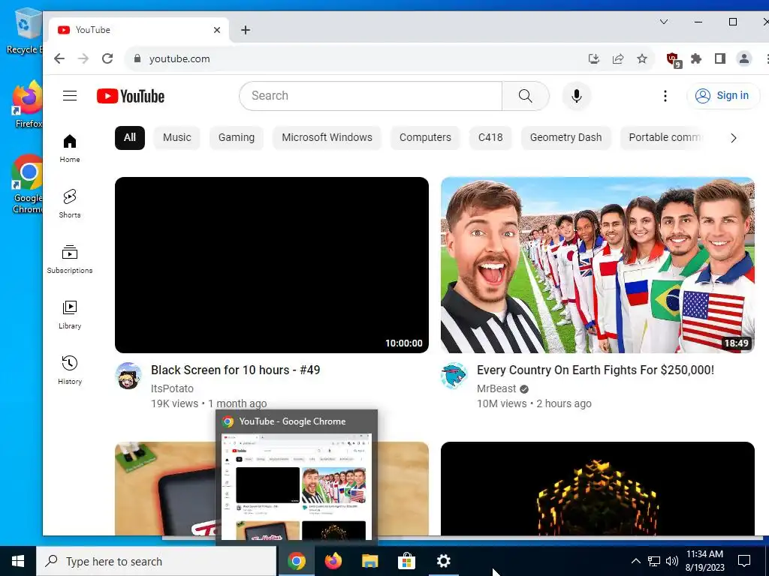
Task: Open the taskbar clock 11:34 AM
Action: [x=704, y=561]
